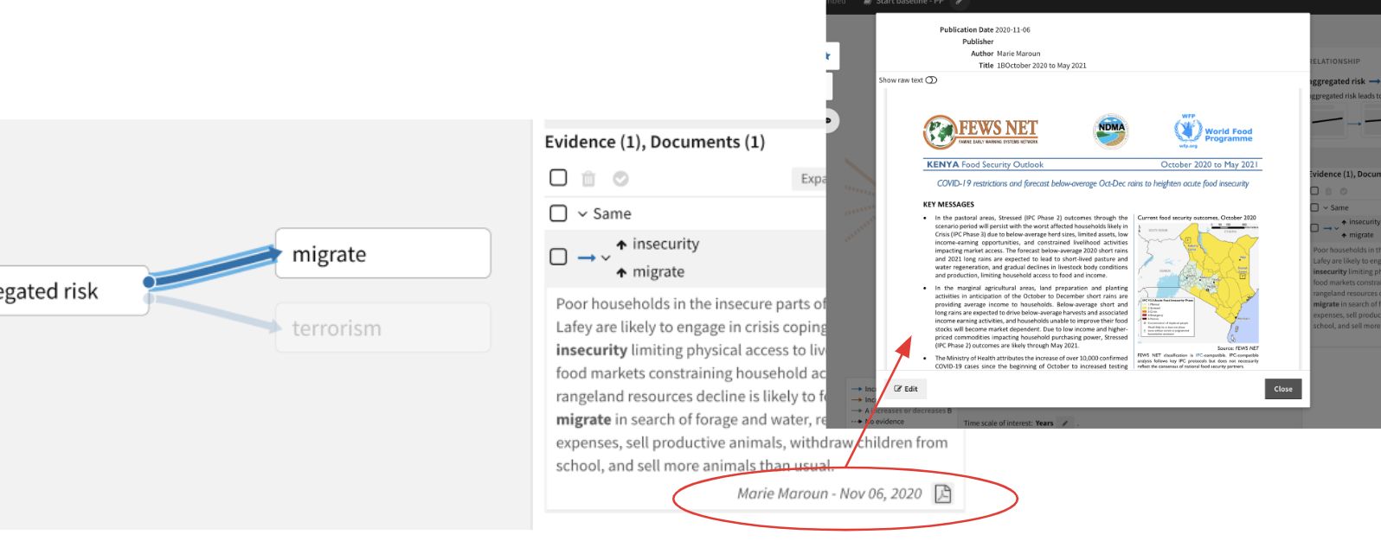Click the Kenya food security map image
Screen dimensions: 1381x541
(1198, 283)
